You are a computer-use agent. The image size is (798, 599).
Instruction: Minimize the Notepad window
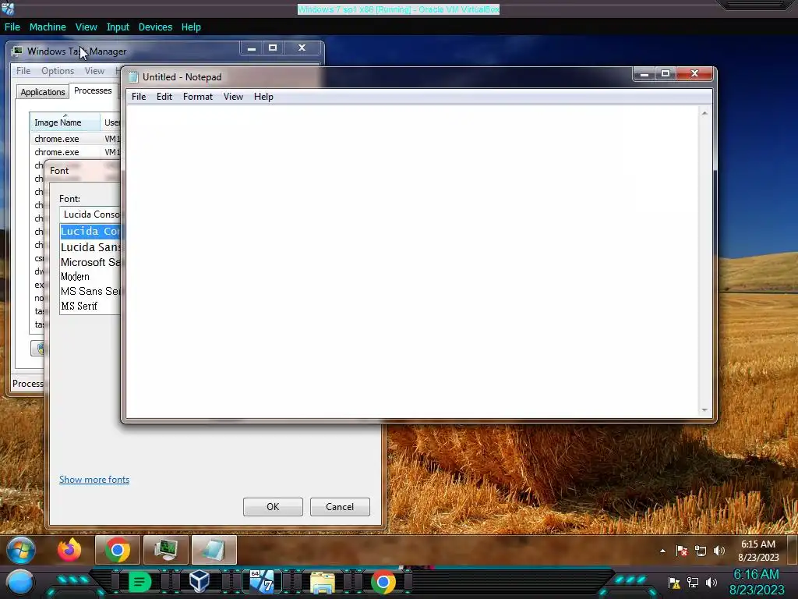coord(644,74)
